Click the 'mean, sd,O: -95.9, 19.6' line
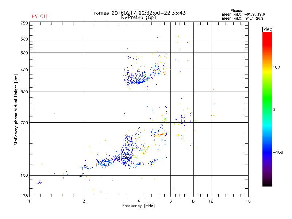 pos(243,14)
